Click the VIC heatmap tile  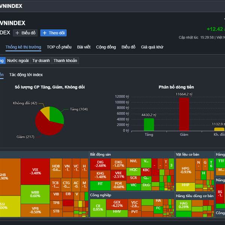coord(133,187)
